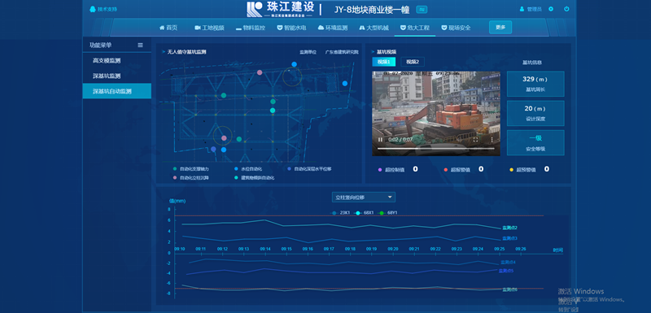
Task: Pause the 基坑 video playback
Action: point(380,140)
